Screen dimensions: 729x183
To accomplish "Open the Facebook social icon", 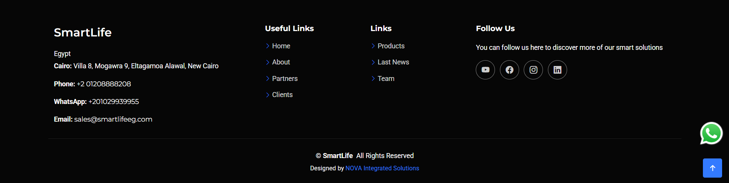I will coord(510,70).
